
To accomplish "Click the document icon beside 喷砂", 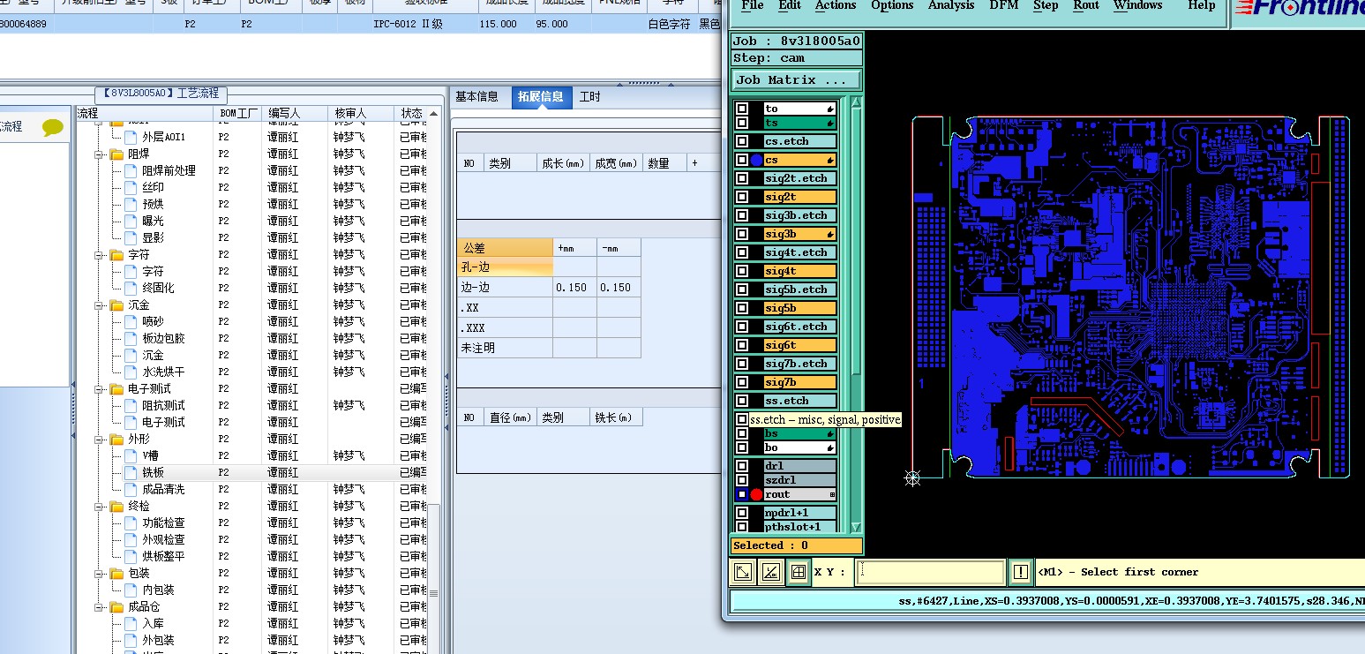I will (x=131, y=321).
